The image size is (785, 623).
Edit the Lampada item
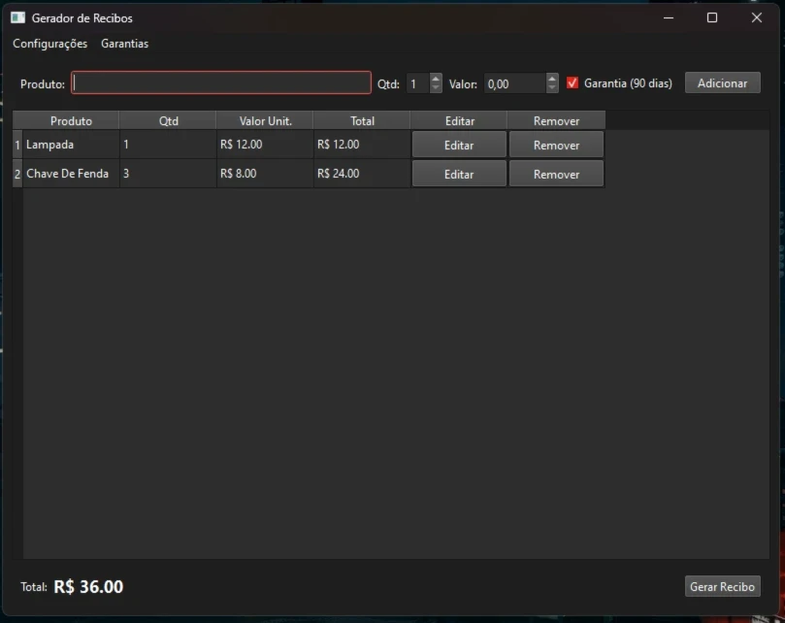pos(459,146)
